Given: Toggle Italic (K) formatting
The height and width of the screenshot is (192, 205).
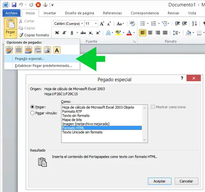Looking at the screenshot, I should [x=64, y=33].
